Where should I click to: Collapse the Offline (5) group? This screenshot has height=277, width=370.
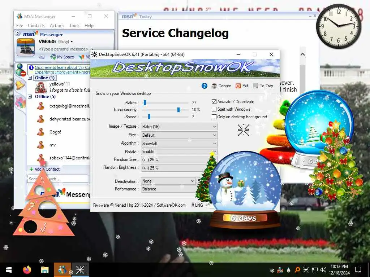pyautogui.click(x=30, y=96)
